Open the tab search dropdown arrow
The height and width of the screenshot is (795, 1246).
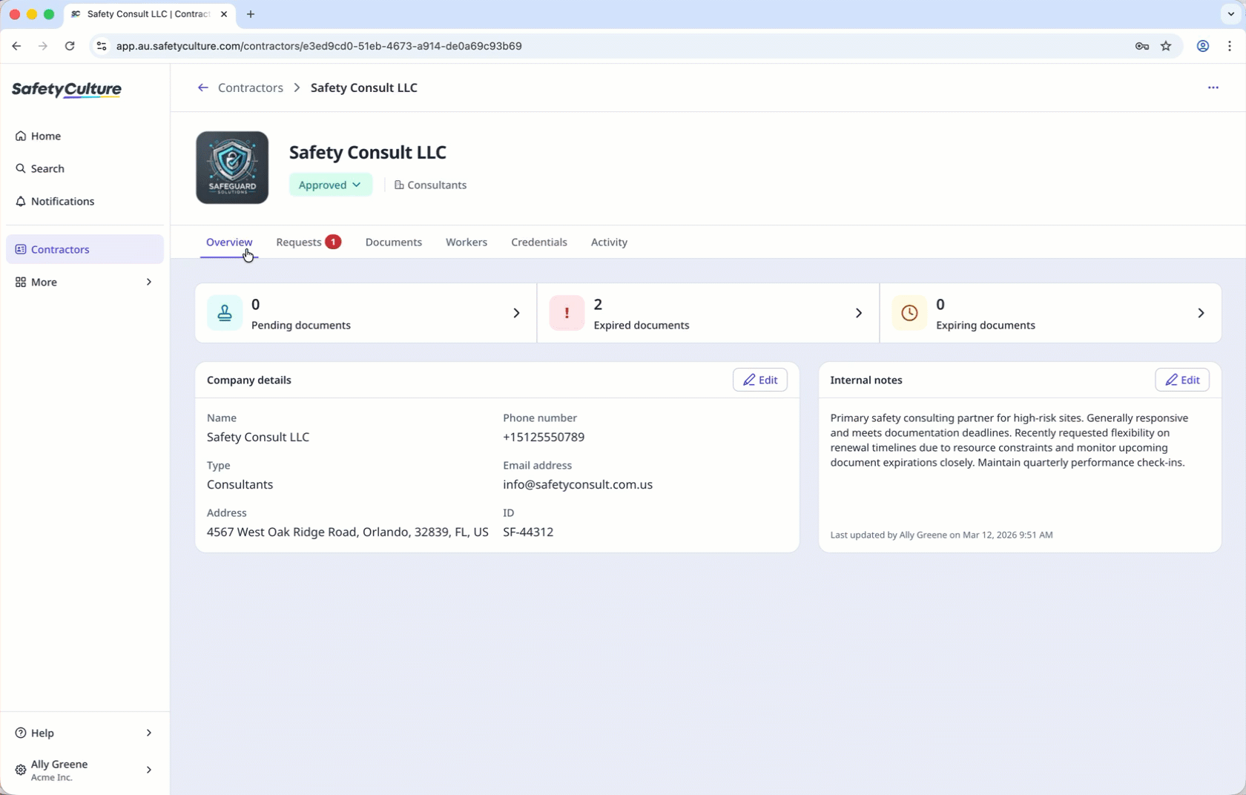pos(1231,14)
